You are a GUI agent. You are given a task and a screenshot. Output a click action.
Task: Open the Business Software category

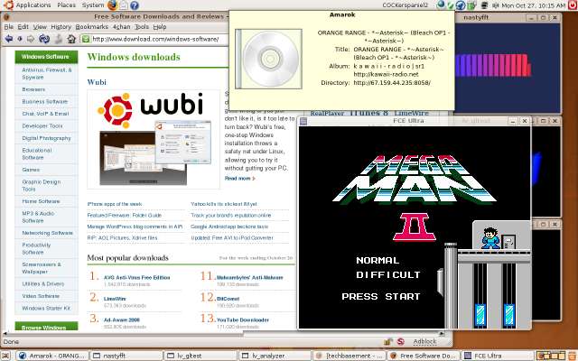click(x=44, y=102)
